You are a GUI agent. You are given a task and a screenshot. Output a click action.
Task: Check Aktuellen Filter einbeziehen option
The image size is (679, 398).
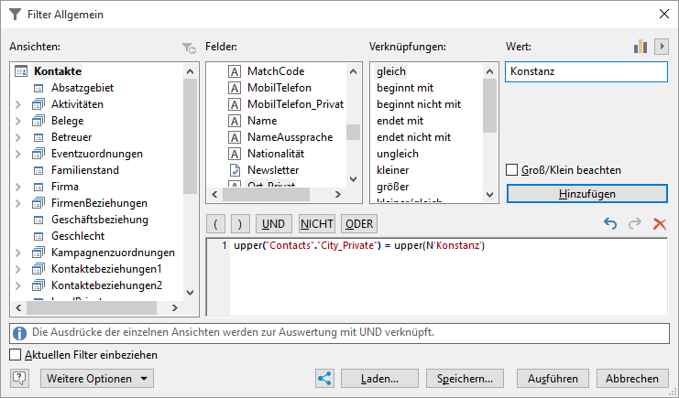tap(15, 355)
